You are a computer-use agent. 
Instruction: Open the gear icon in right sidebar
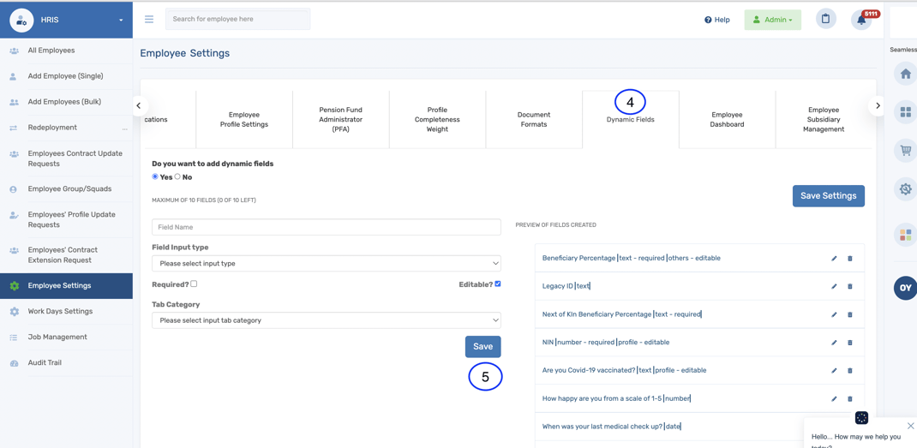coord(905,189)
